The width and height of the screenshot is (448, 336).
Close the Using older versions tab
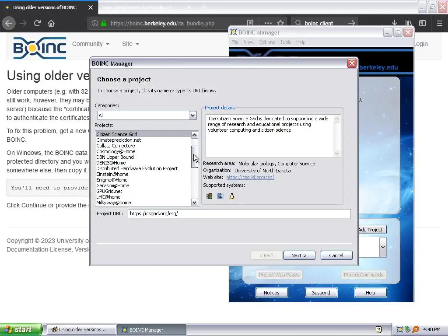click(x=91, y=7)
